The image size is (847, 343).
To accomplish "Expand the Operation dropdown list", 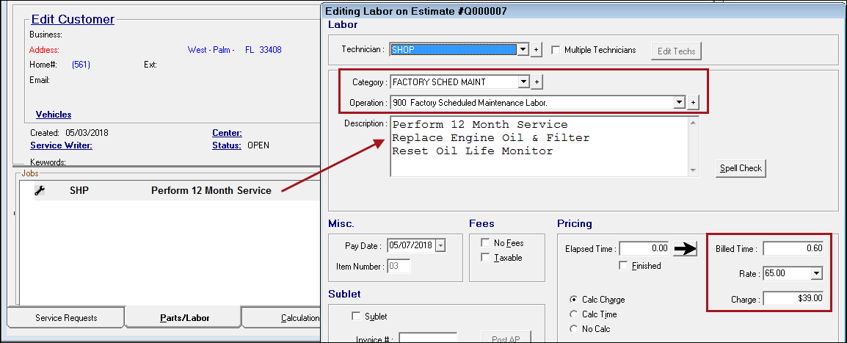I will [680, 102].
